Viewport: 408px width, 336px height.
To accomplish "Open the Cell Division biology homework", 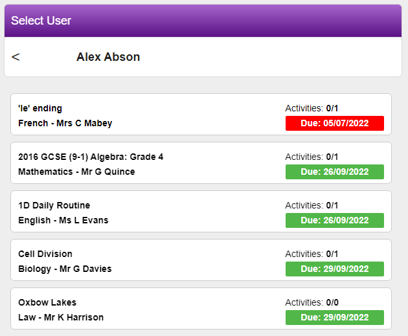I will 201,260.
